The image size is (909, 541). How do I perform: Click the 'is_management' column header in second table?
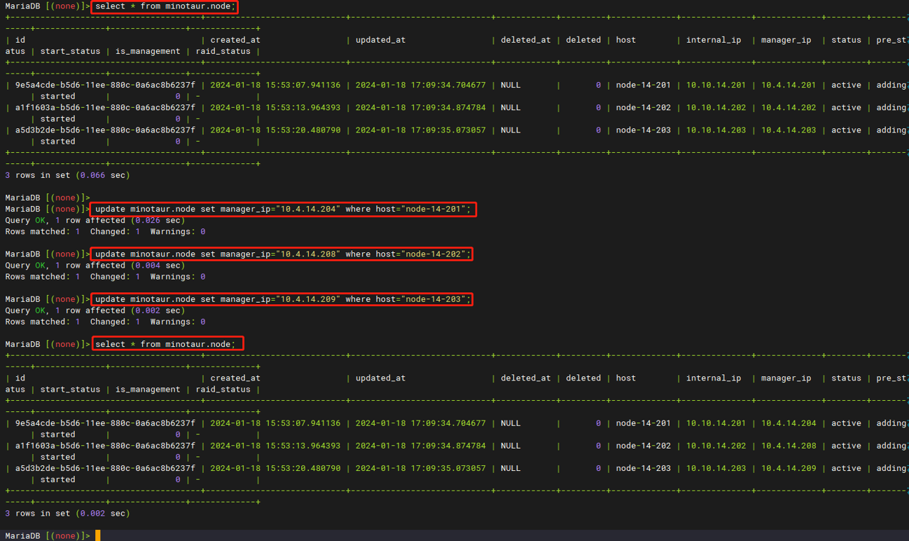click(x=148, y=390)
